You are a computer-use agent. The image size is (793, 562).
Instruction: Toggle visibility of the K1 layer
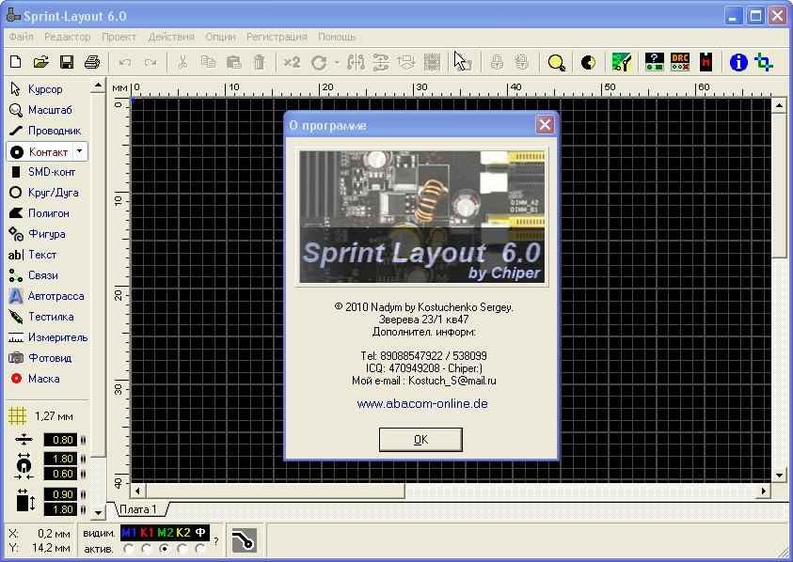[x=147, y=533]
